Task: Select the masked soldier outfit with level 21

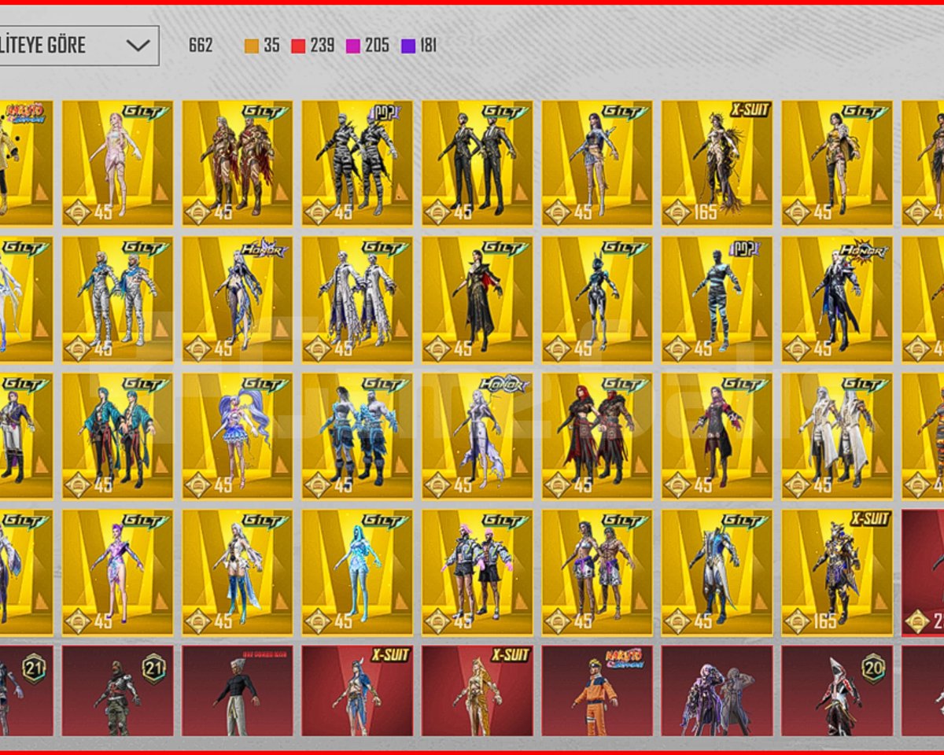Action: [118, 691]
